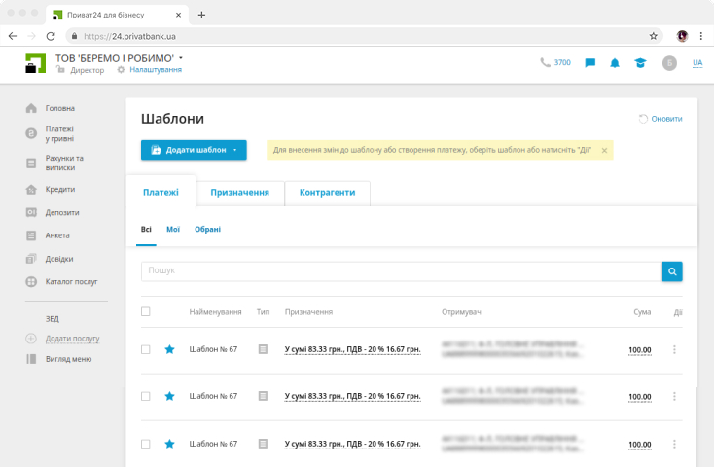Toggle the select-all checkbox in table header

146,312
